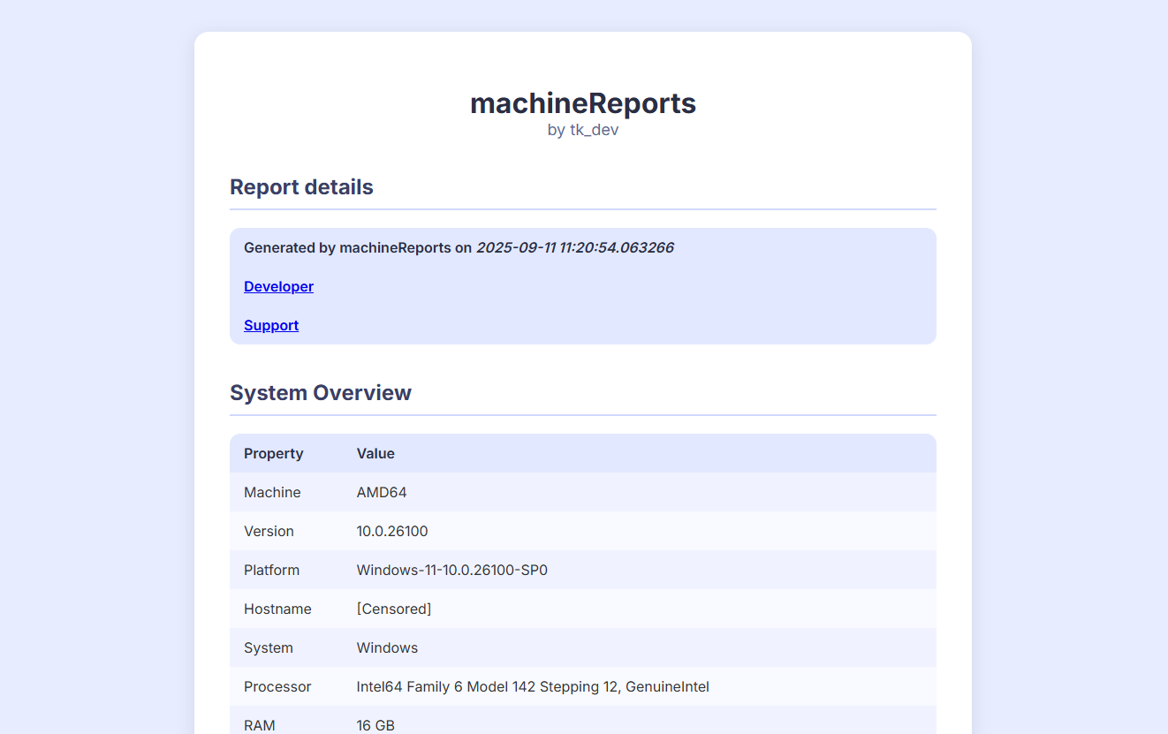Screen dimensions: 1168x734
Task: Open the Support link
Action: point(270,325)
